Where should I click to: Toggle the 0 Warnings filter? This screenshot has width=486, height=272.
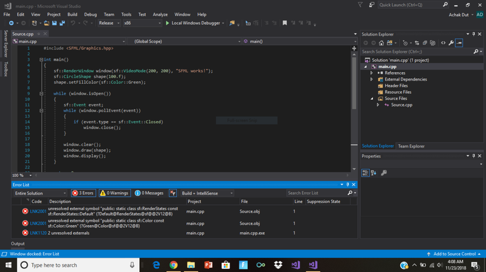click(114, 193)
